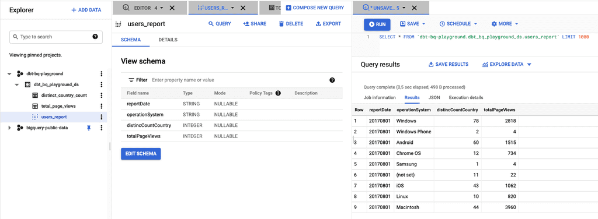
Task: Click the RUN query button
Action: pos(377,24)
